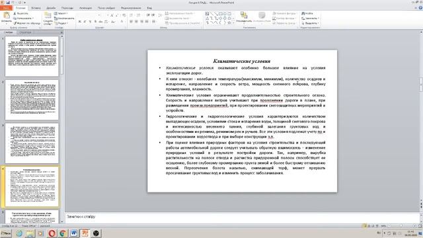The image size is (423, 238).
Task: Open Opera browser from taskbar
Action: point(52,233)
